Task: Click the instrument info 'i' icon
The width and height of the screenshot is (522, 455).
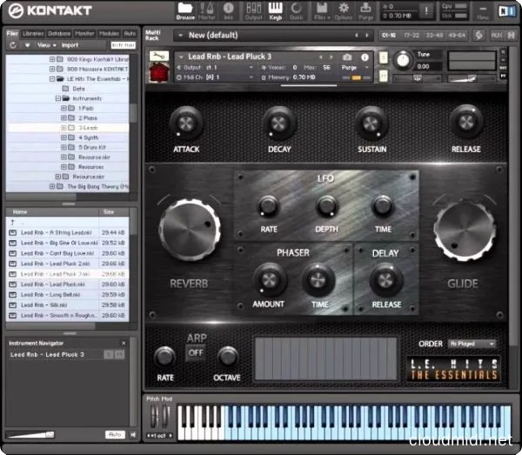Action: [365, 57]
